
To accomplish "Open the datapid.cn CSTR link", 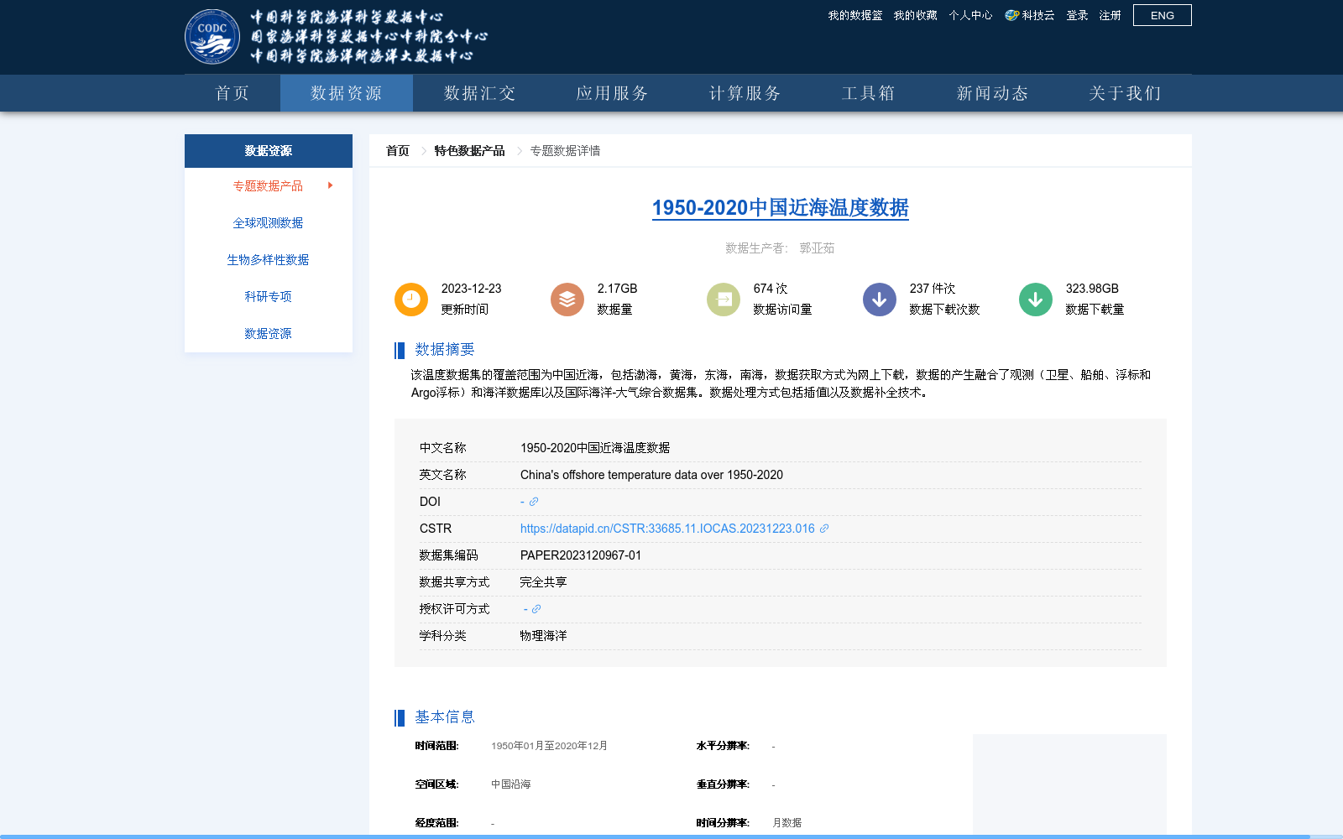I will (666, 529).
